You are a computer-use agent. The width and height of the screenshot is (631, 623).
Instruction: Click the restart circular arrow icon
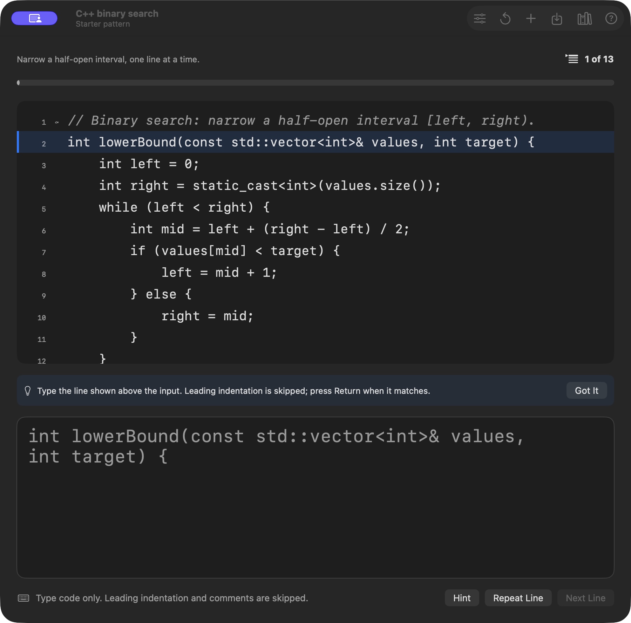pos(505,18)
